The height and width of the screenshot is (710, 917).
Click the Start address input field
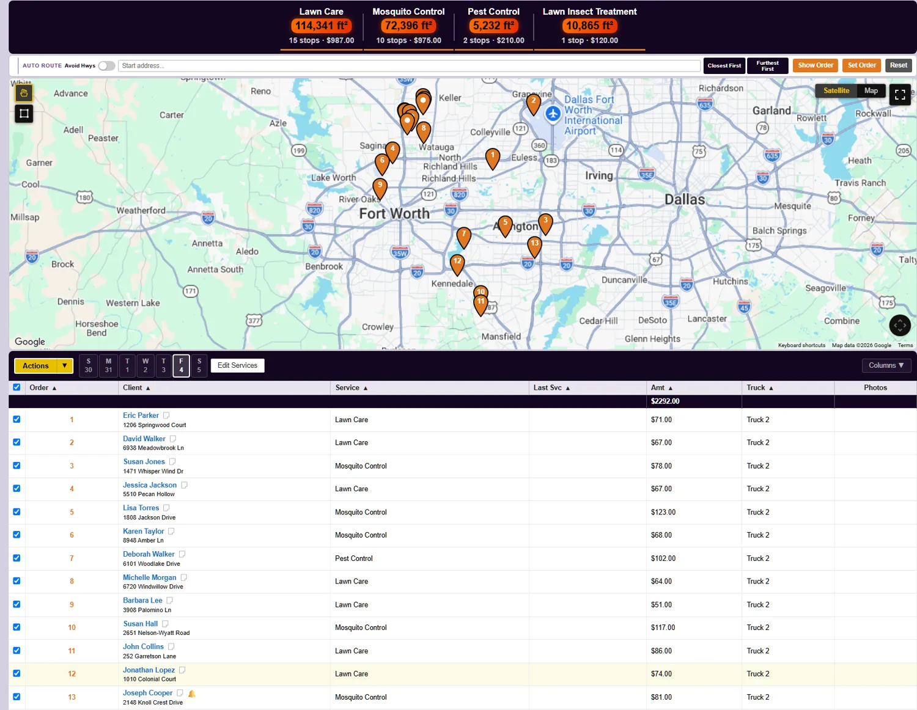[409, 66]
